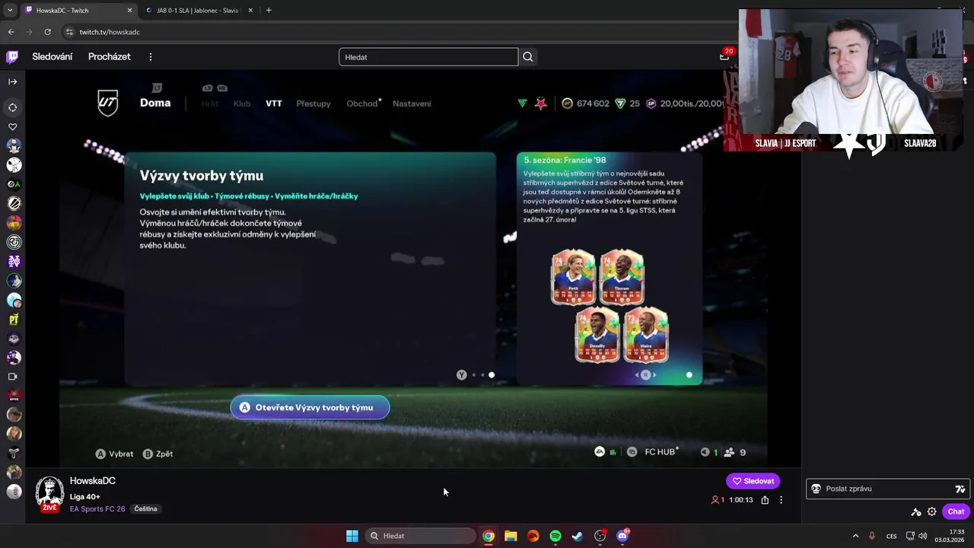Screen dimensions: 974x548
Task: Open chat settings gear icon
Action: (931, 511)
